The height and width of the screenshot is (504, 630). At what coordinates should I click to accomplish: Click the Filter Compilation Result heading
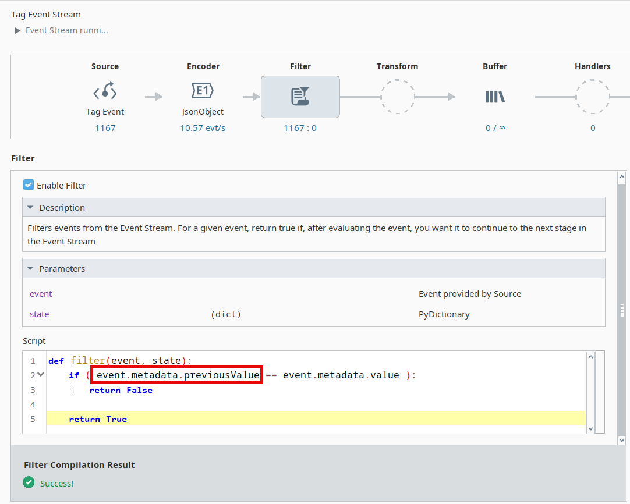click(79, 464)
